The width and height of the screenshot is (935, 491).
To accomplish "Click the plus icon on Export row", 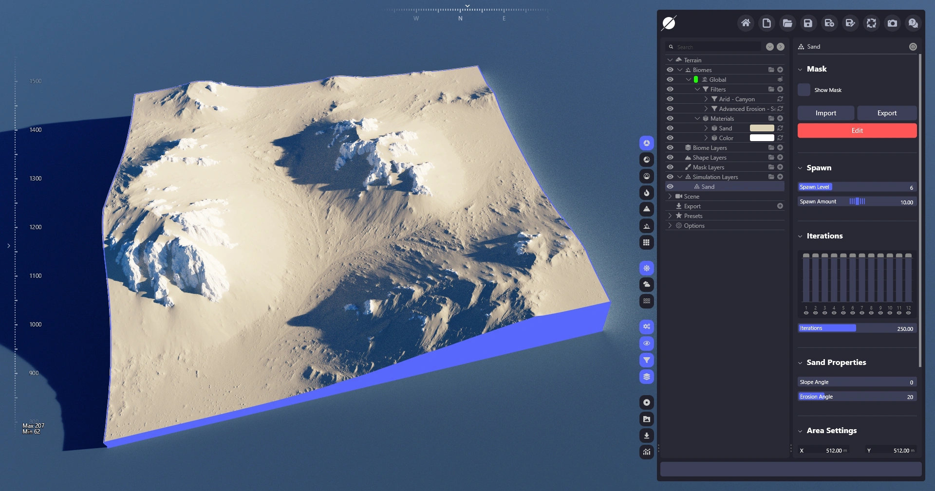I will click(x=780, y=206).
